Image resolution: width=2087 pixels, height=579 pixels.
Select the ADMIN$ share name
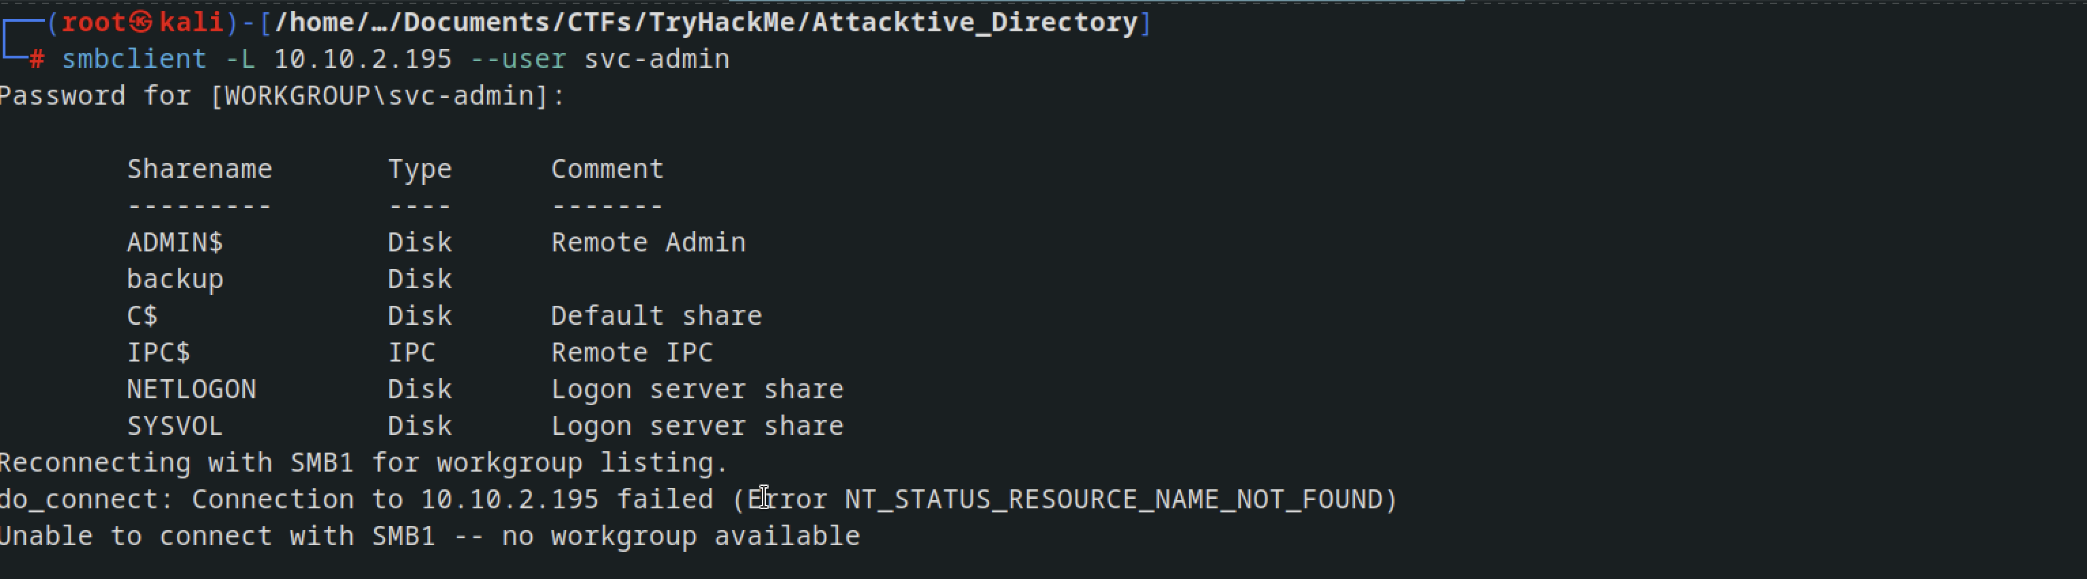pos(175,242)
